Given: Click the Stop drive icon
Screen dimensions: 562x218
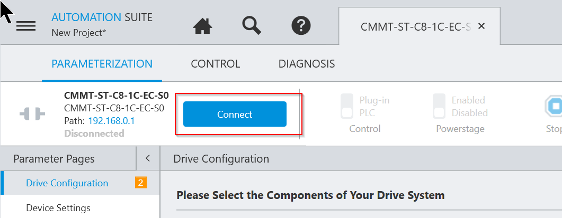Looking at the screenshot, I should (554, 106).
